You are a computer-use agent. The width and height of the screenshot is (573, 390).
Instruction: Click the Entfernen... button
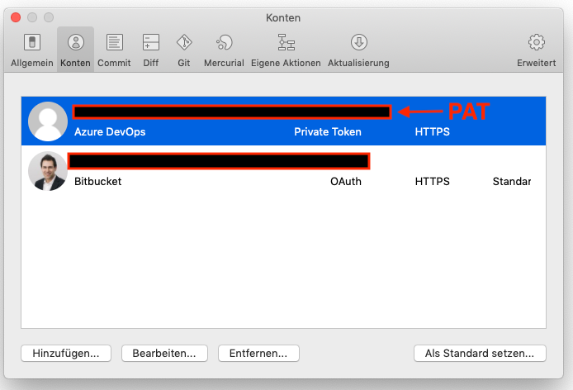tap(258, 353)
